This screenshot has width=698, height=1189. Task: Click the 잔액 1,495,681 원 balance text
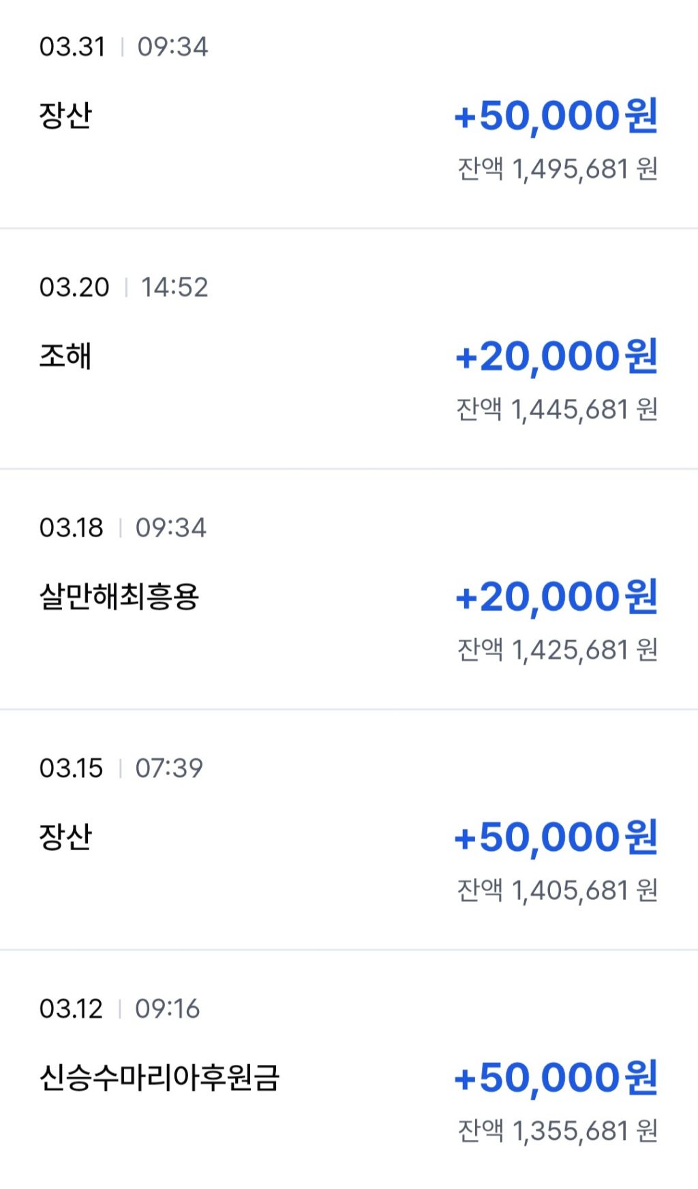pos(558,169)
